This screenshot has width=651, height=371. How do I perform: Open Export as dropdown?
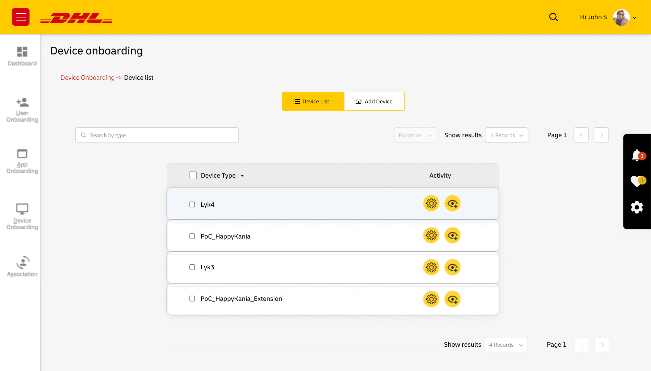pyautogui.click(x=415, y=135)
